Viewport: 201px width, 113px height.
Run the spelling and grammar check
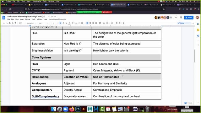point(13,23)
